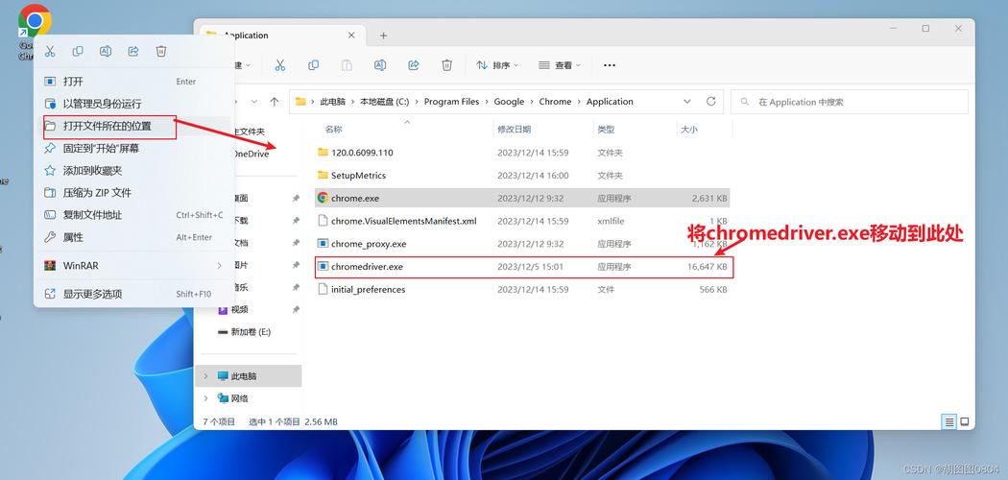The image size is (1008, 480).
Task: Select the initial_preferences file
Action: coord(522,290)
